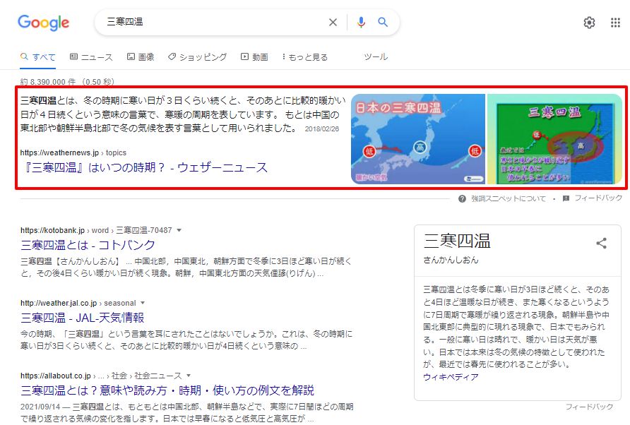
Task: Click the weathernews.jp URL breadcrumb
Action: coord(73,152)
